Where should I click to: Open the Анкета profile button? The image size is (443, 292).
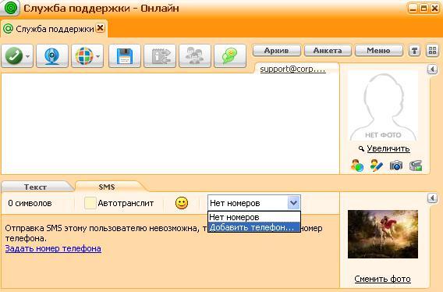point(328,51)
